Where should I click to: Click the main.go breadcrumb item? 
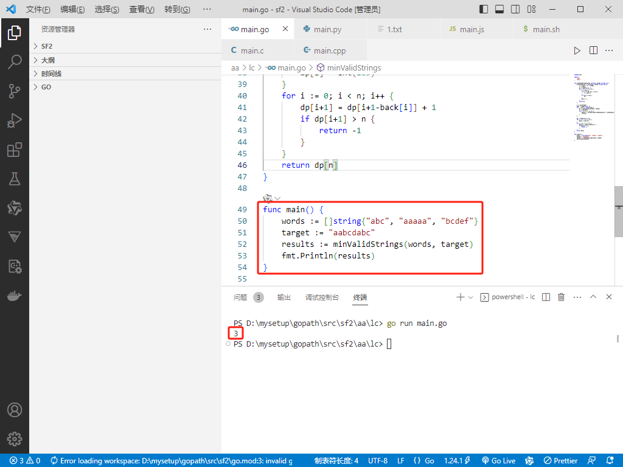tap(287, 68)
